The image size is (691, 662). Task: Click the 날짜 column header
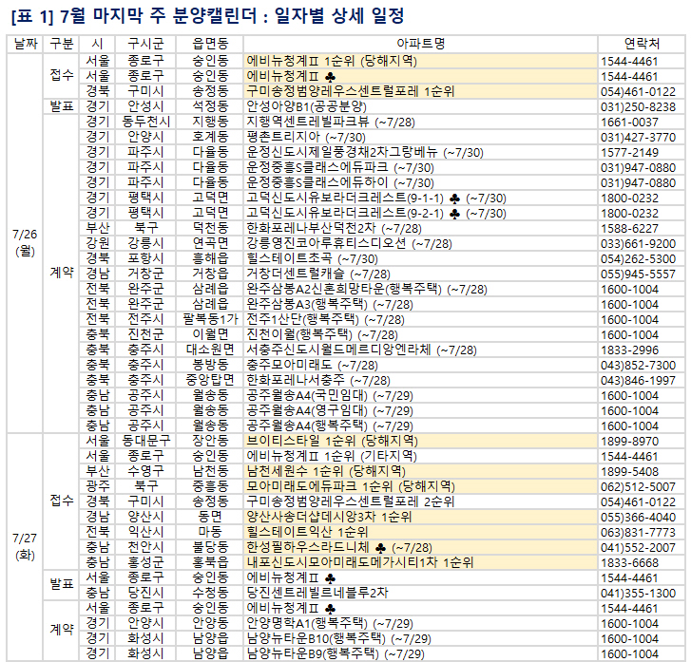pyautogui.click(x=25, y=44)
